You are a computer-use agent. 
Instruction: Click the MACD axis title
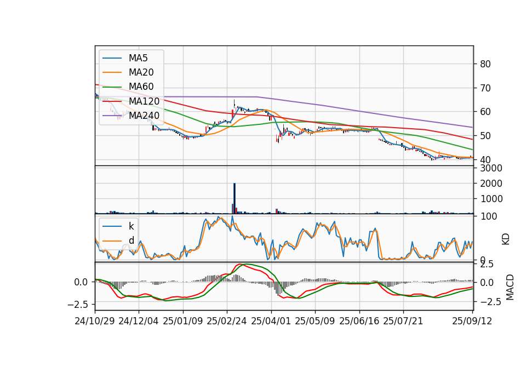510,287
